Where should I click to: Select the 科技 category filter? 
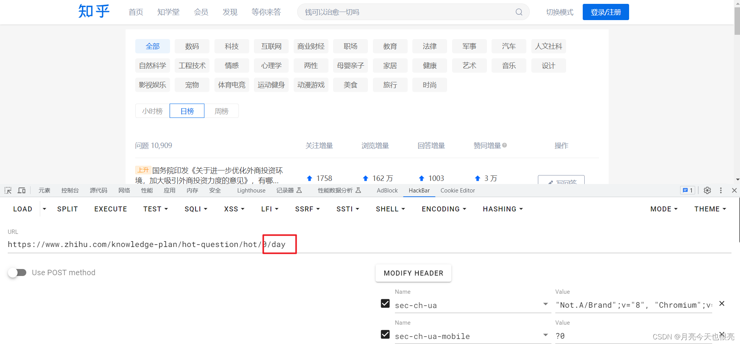point(232,46)
